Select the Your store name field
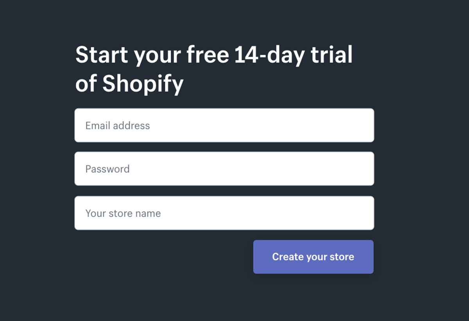The width and height of the screenshot is (469, 321). click(224, 213)
